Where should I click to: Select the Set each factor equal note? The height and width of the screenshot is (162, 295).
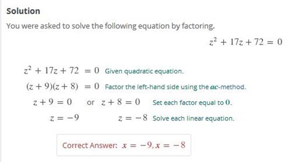pyautogui.click(x=192, y=103)
